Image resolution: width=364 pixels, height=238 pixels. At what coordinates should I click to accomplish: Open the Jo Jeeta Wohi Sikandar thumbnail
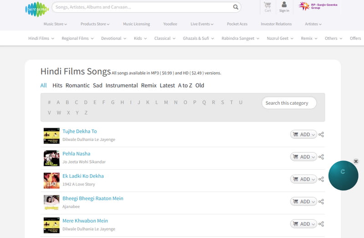[x=51, y=158]
